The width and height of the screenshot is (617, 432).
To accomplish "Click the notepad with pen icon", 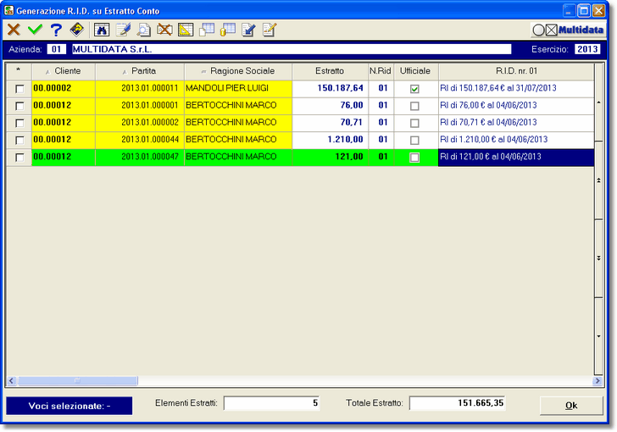I will pos(123,30).
